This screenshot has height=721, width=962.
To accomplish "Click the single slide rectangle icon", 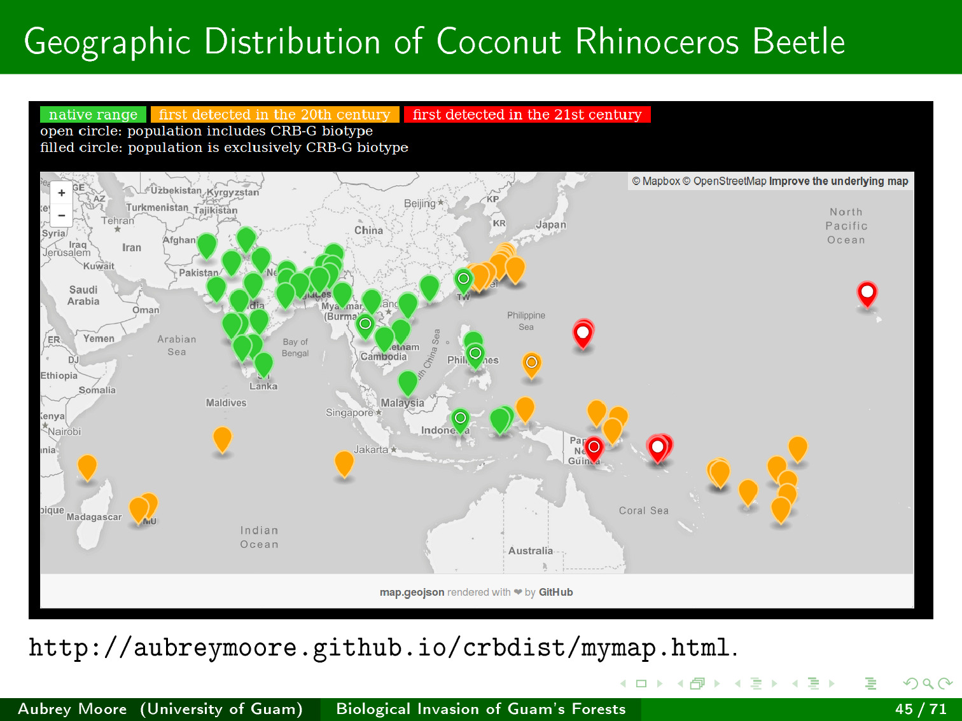I will [641, 683].
